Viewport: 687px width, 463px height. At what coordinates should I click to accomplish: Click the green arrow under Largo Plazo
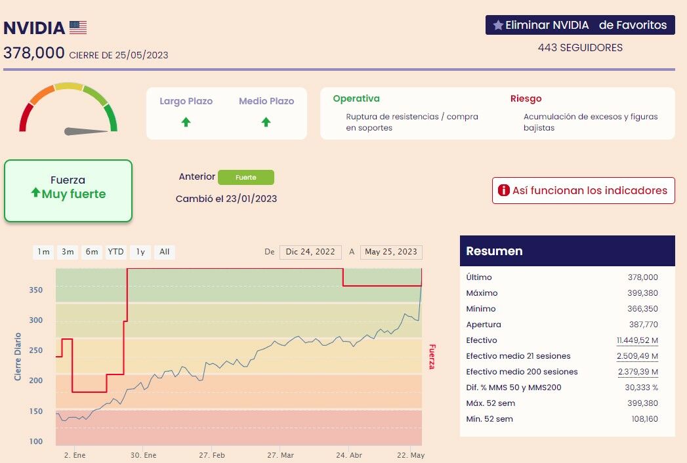186,122
